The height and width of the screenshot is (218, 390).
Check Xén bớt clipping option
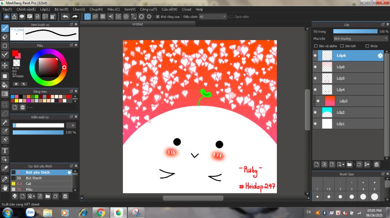click(342, 46)
